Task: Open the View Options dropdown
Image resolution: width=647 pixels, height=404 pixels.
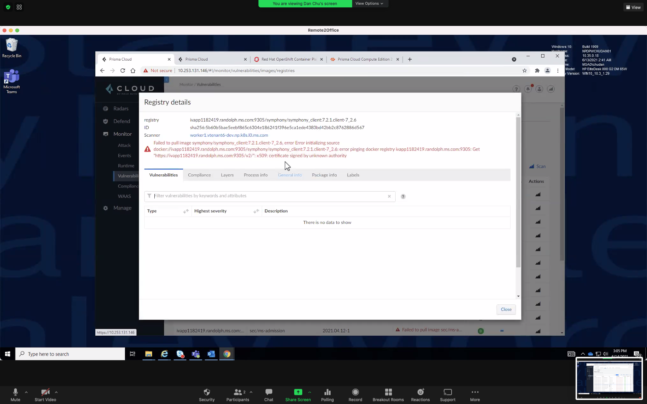Action: (x=369, y=3)
